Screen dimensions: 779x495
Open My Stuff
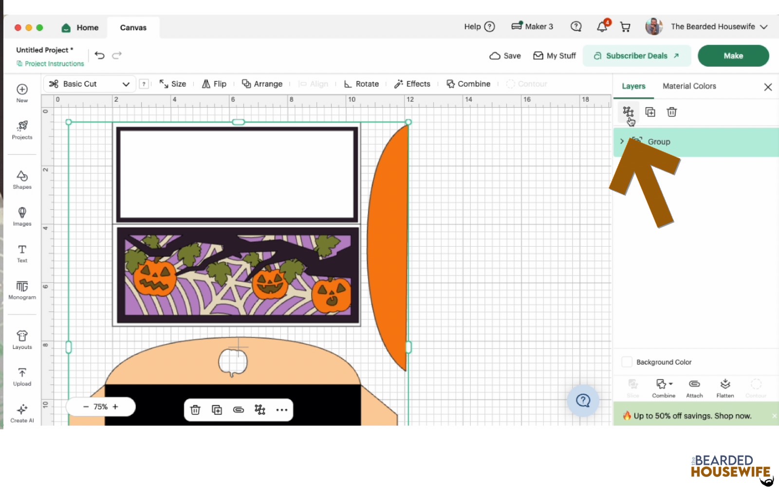(x=555, y=55)
